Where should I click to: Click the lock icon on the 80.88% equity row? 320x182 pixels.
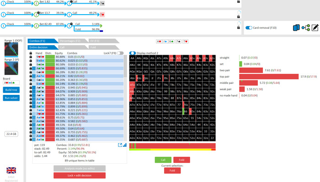coord(31,57)
